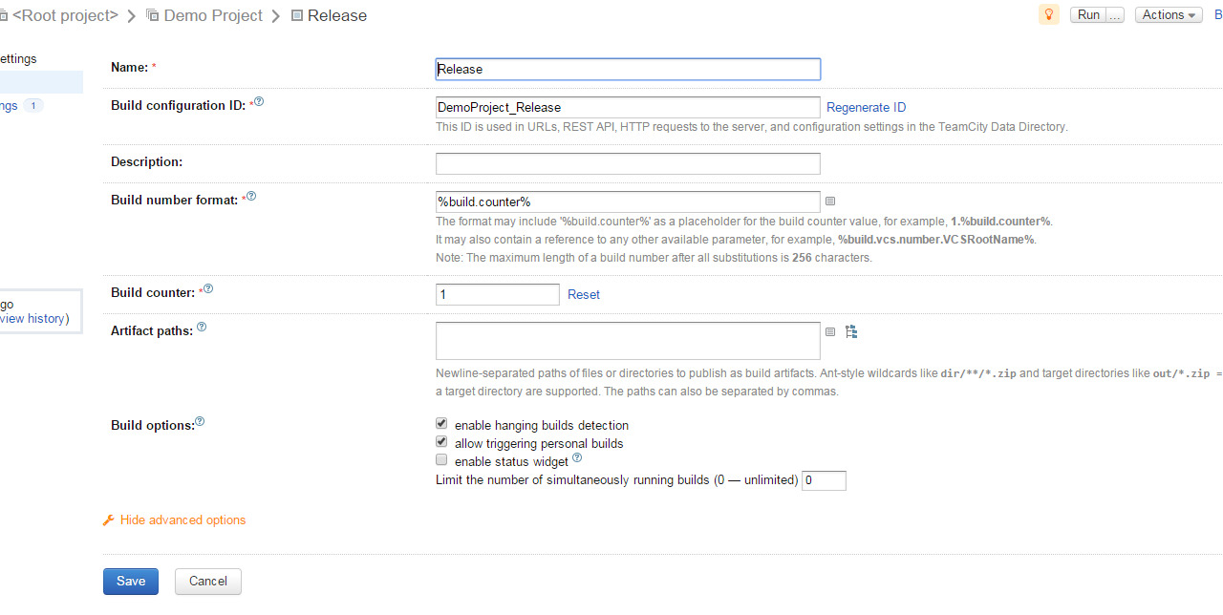This screenshot has width=1223, height=615.
Task: Enable the status widget checkbox
Action: [441, 460]
